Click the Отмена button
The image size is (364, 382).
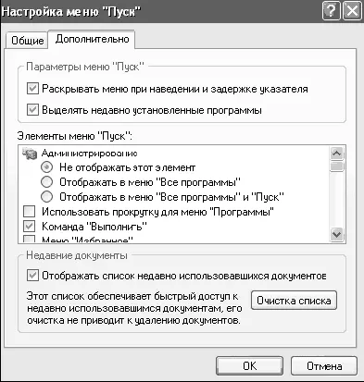324,366
